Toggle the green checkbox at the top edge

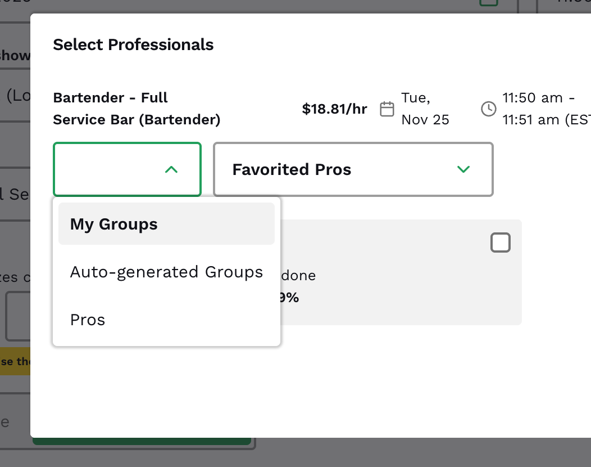pyautogui.click(x=489, y=2)
